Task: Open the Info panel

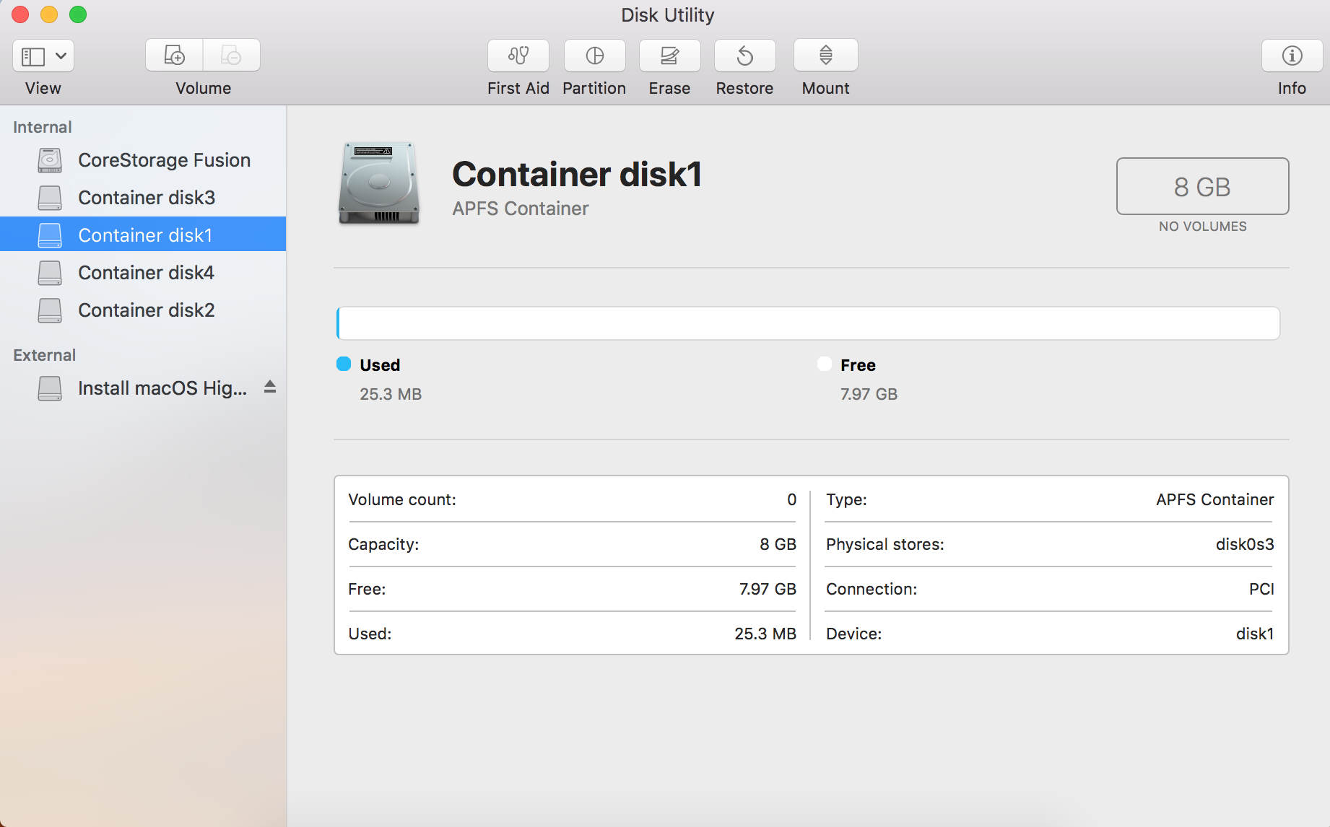Action: coord(1291,56)
